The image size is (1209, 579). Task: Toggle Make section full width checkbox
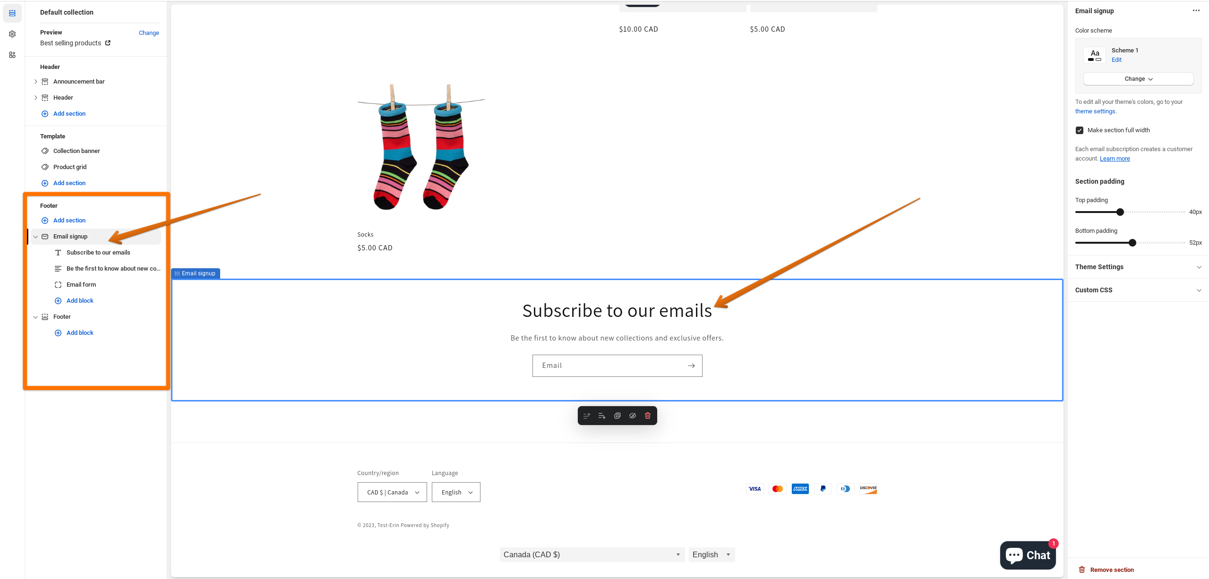(x=1080, y=130)
